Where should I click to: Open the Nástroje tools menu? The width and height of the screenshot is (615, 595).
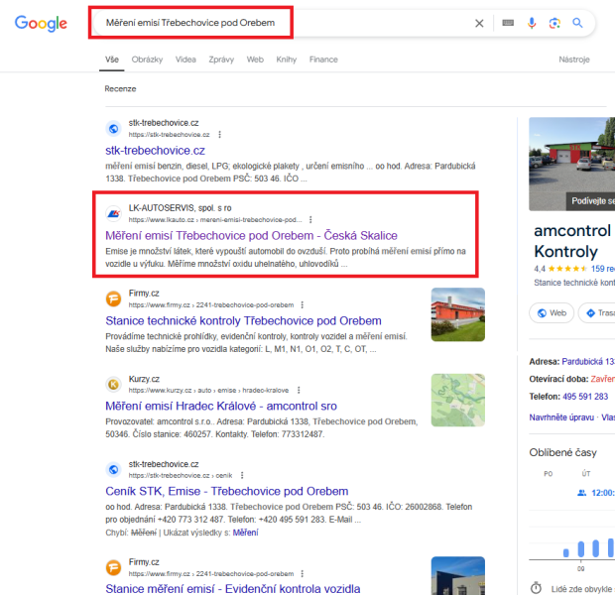click(x=573, y=59)
